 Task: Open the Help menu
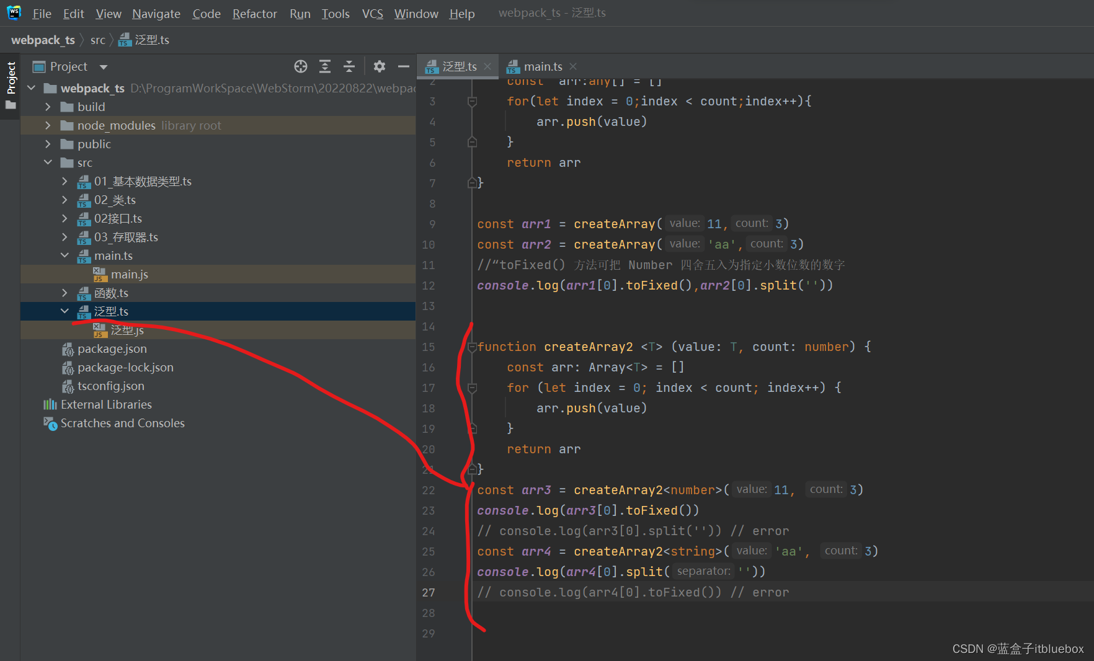tap(462, 14)
